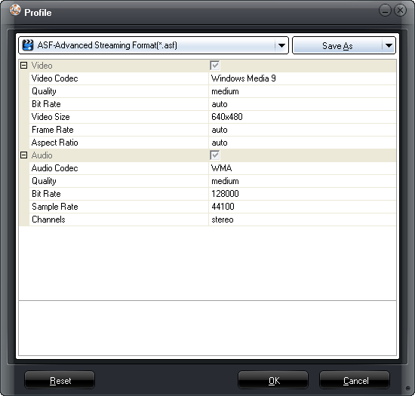Toggle the Video section checkbox
The image size is (415, 396).
(x=214, y=66)
